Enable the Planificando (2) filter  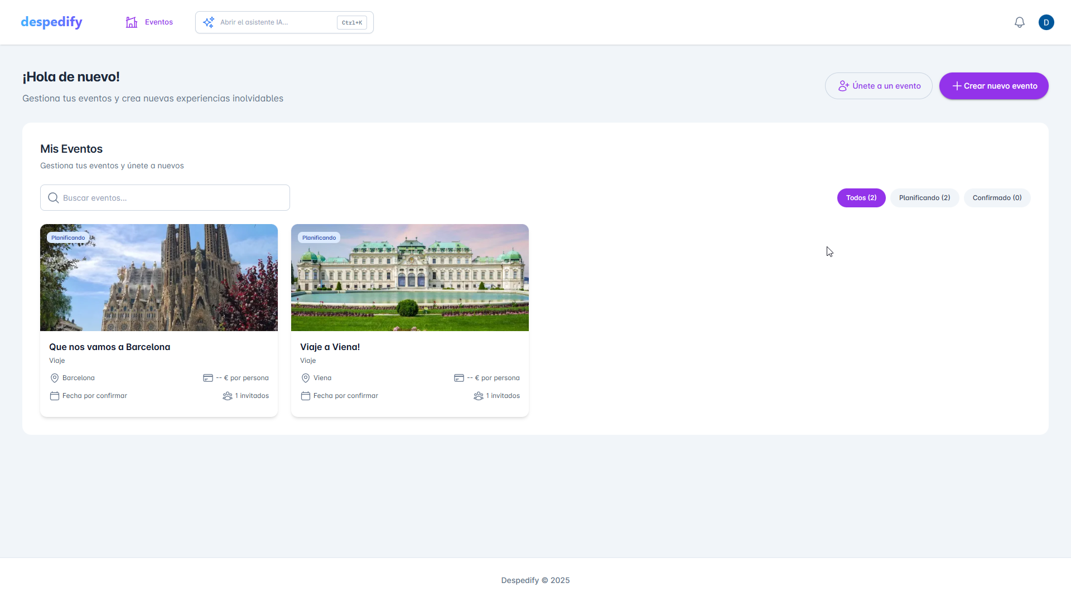(x=924, y=198)
